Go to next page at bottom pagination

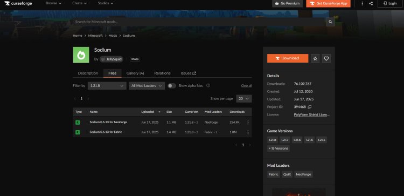coord(249,145)
